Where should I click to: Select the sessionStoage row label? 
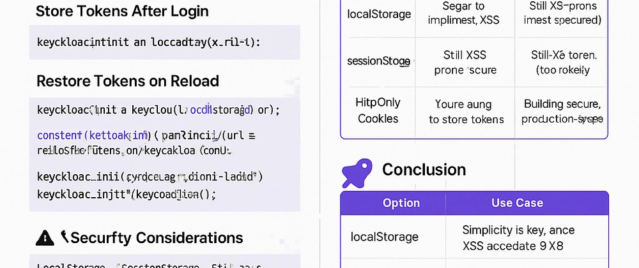point(378,61)
